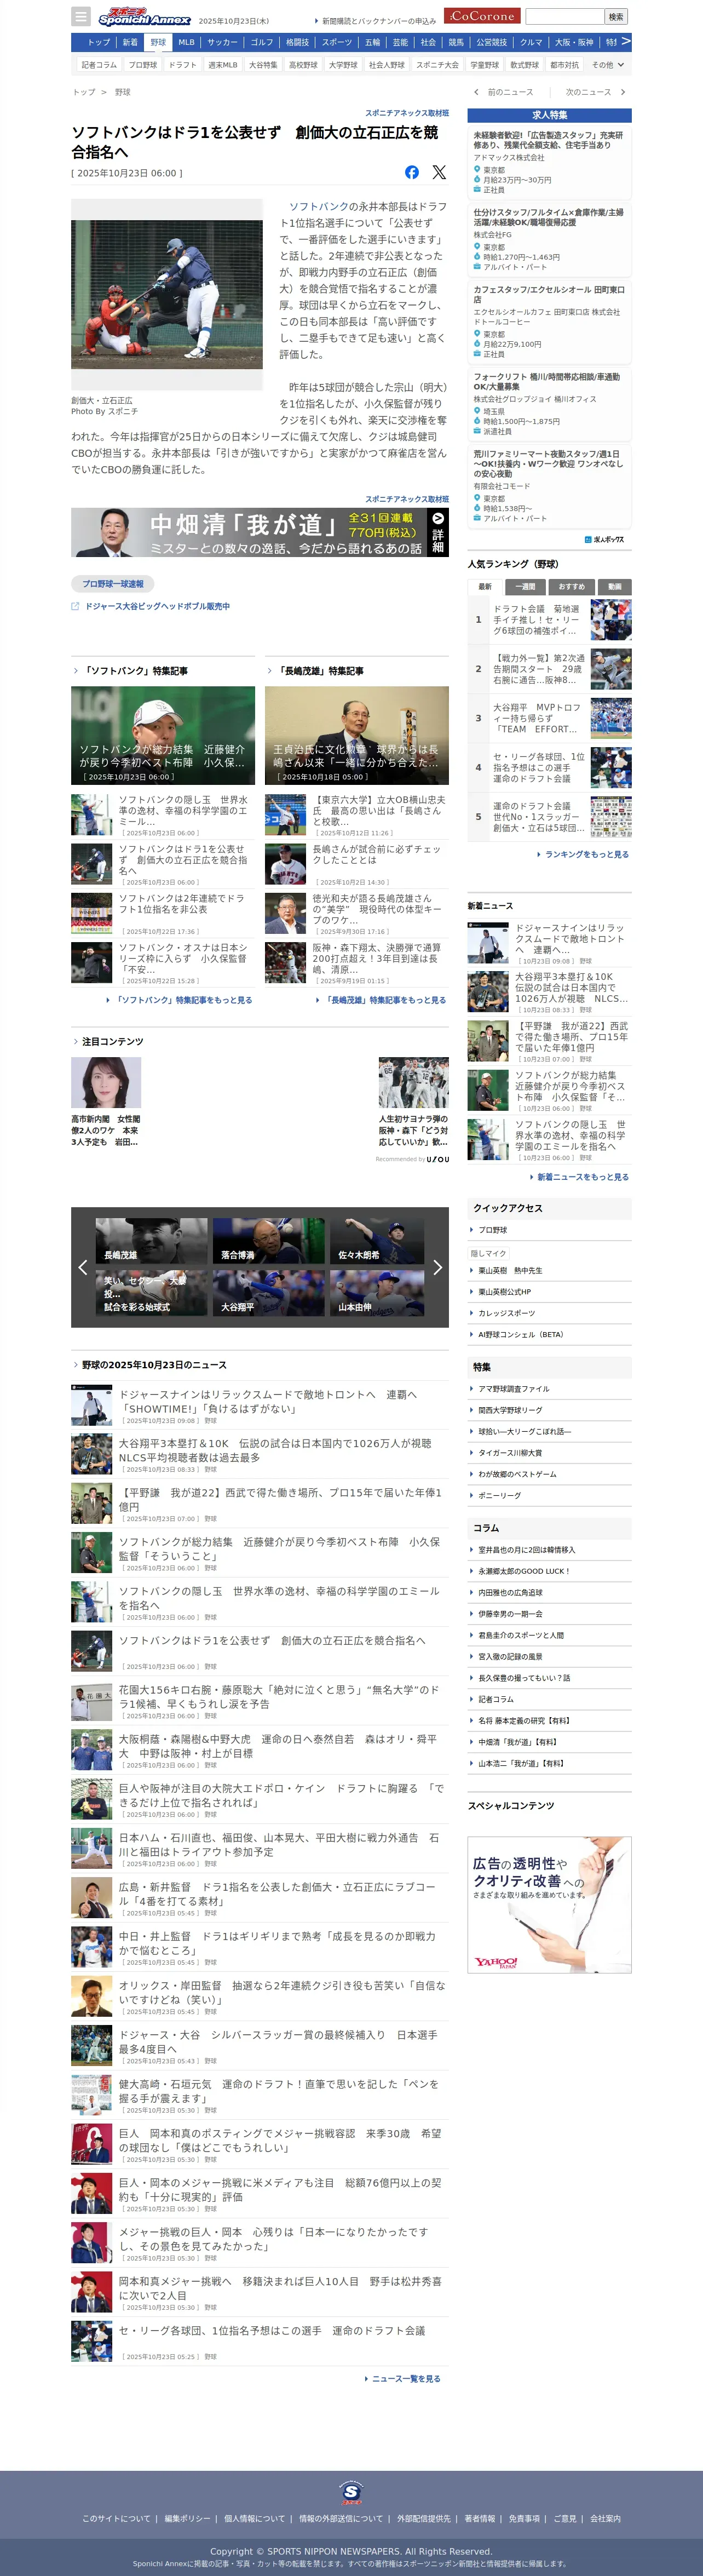Open 長嶋茂雄 thumbnail in photo carousel
Screen dimensions: 703x2576
tap(151, 1241)
